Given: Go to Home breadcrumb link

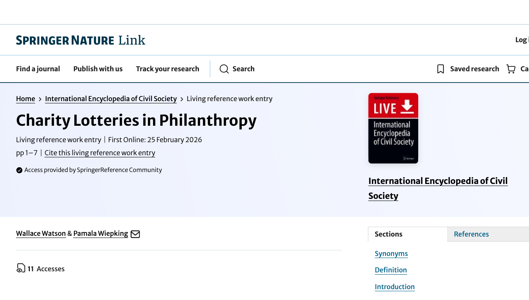Looking at the screenshot, I should click(x=25, y=99).
